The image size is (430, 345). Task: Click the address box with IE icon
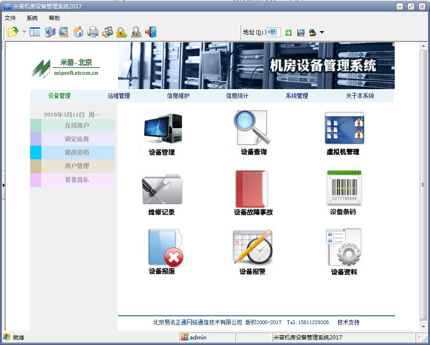click(x=274, y=32)
